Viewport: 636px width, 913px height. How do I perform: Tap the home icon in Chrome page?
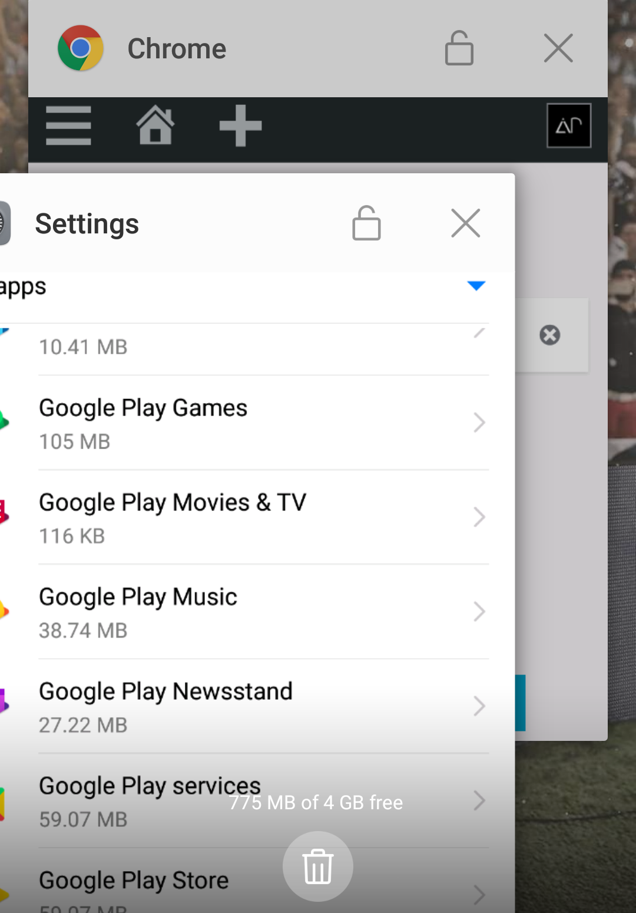pyautogui.click(x=155, y=125)
